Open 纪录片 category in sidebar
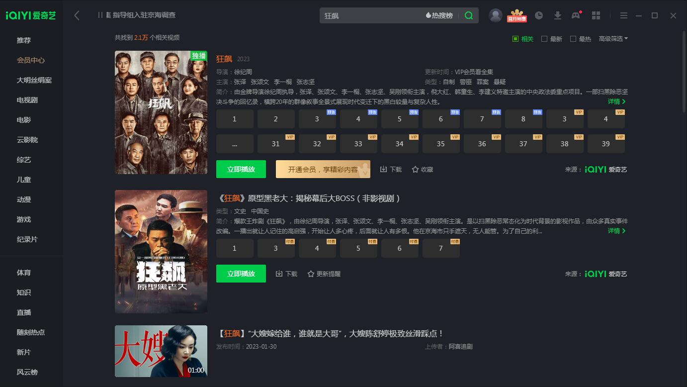 pyautogui.click(x=27, y=239)
